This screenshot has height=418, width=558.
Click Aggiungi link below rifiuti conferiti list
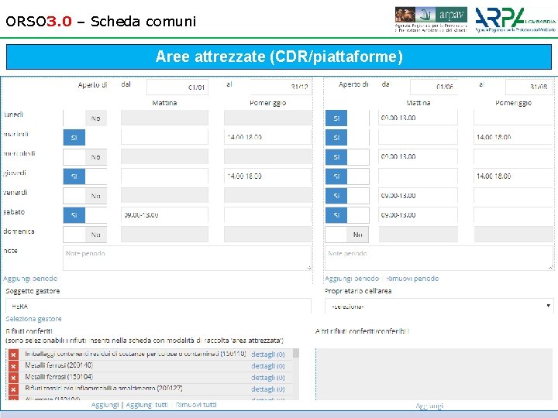105,405
